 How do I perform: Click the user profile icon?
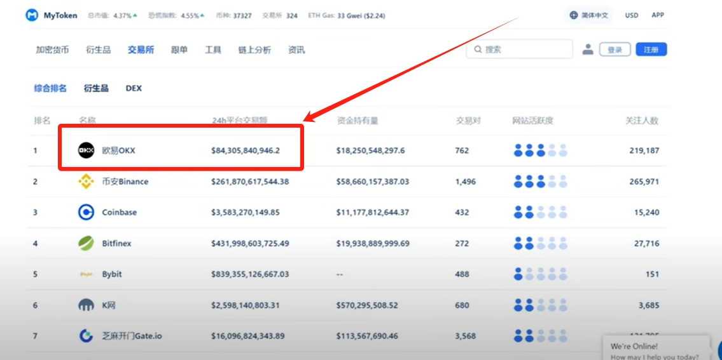[x=588, y=49]
